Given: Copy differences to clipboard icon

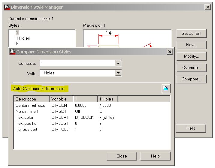Looking at the screenshot, I should coord(166,88).
